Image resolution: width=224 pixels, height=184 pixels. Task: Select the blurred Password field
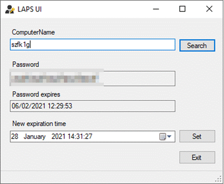pos(92,78)
